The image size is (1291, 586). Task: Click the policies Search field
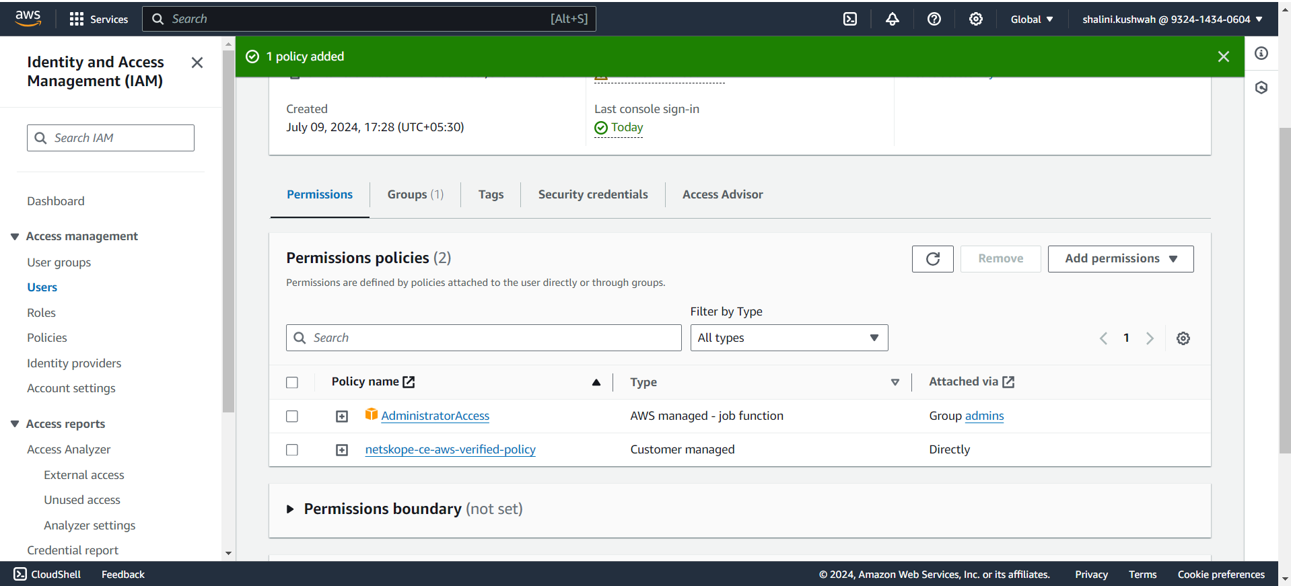(x=483, y=338)
